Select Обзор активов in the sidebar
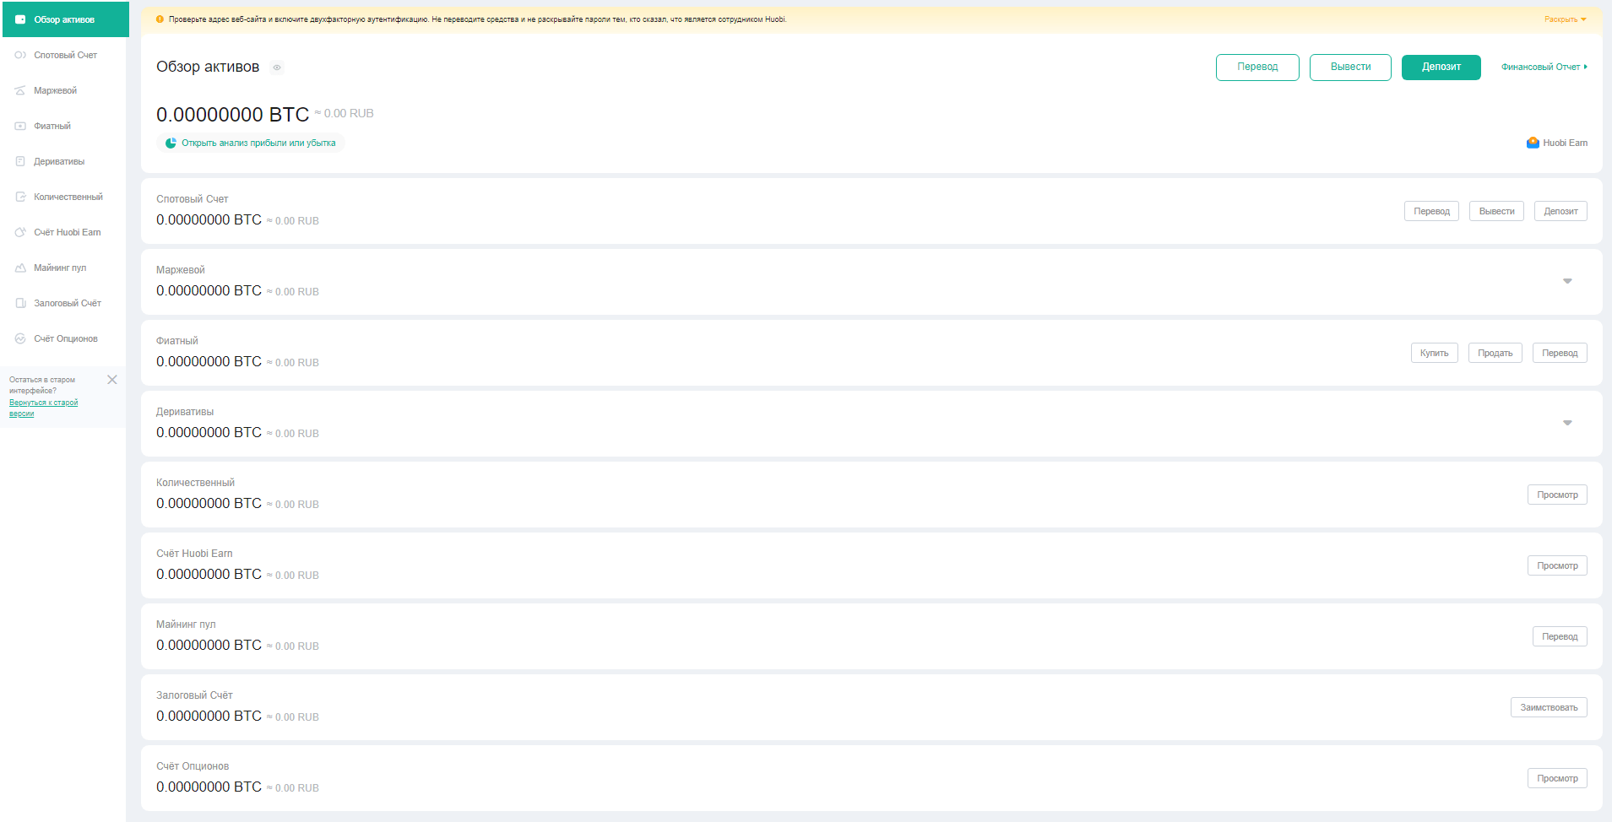This screenshot has height=822, width=1612. point(64,19)
